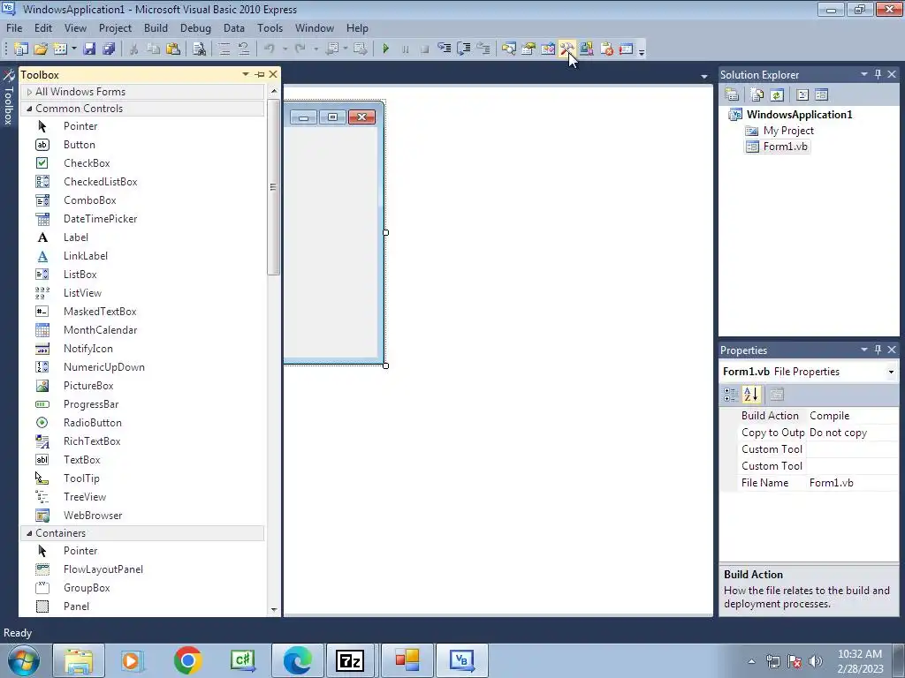Click the Paste clipboard icon
The image size is (905, 678).
pyautogui.click(x=172, y=49)
